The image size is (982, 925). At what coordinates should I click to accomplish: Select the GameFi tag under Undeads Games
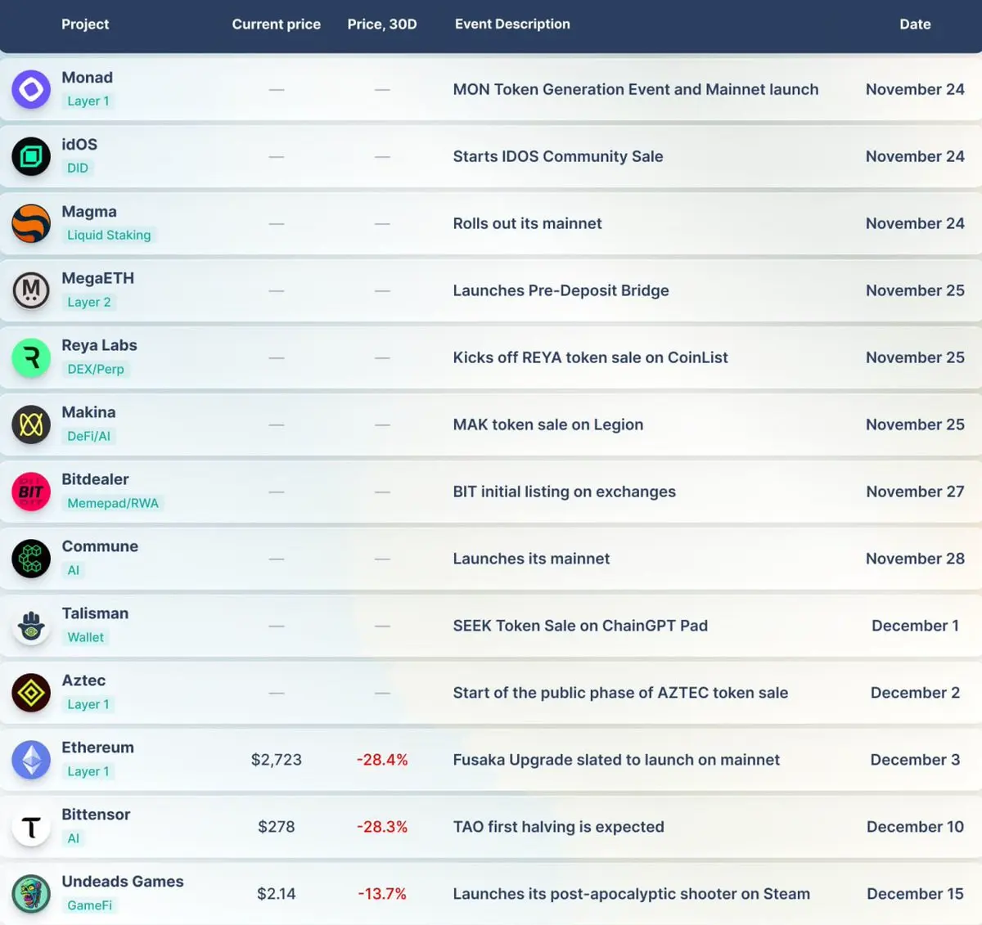click(x=90, y=906)
